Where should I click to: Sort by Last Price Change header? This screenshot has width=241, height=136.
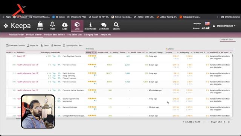pyautogui.click(x=156, y=53)
